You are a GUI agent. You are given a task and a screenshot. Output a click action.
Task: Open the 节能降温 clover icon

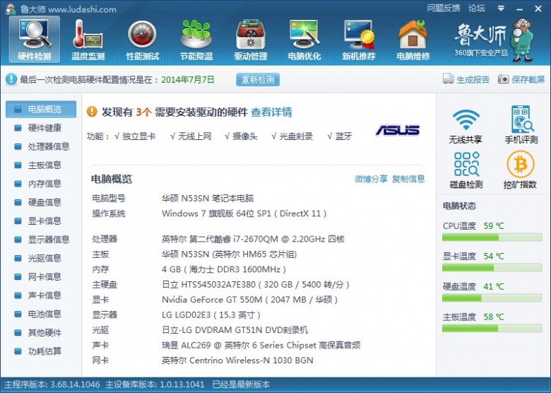[196, 40]
